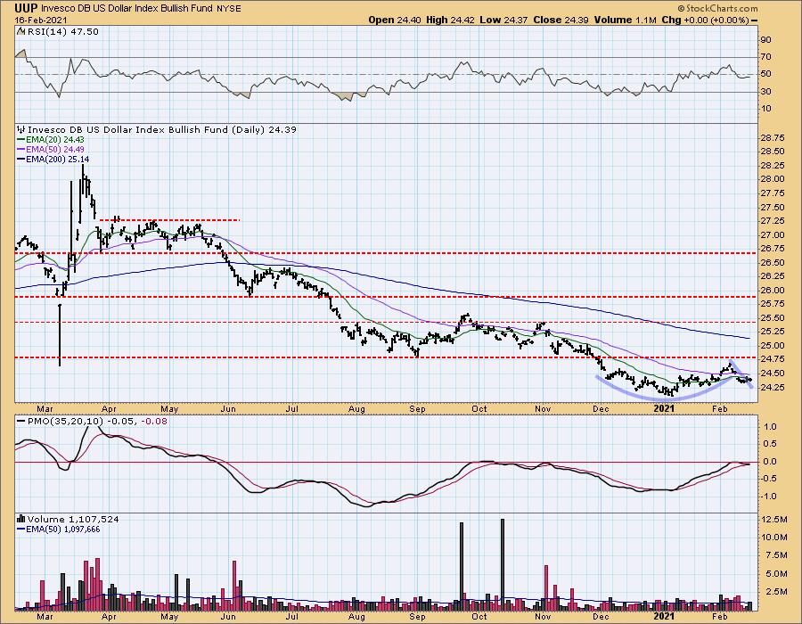Viewport: 802px width, 624px height.
Task: Click the 26.75 price axis label
Action: [x=773, y=249]
